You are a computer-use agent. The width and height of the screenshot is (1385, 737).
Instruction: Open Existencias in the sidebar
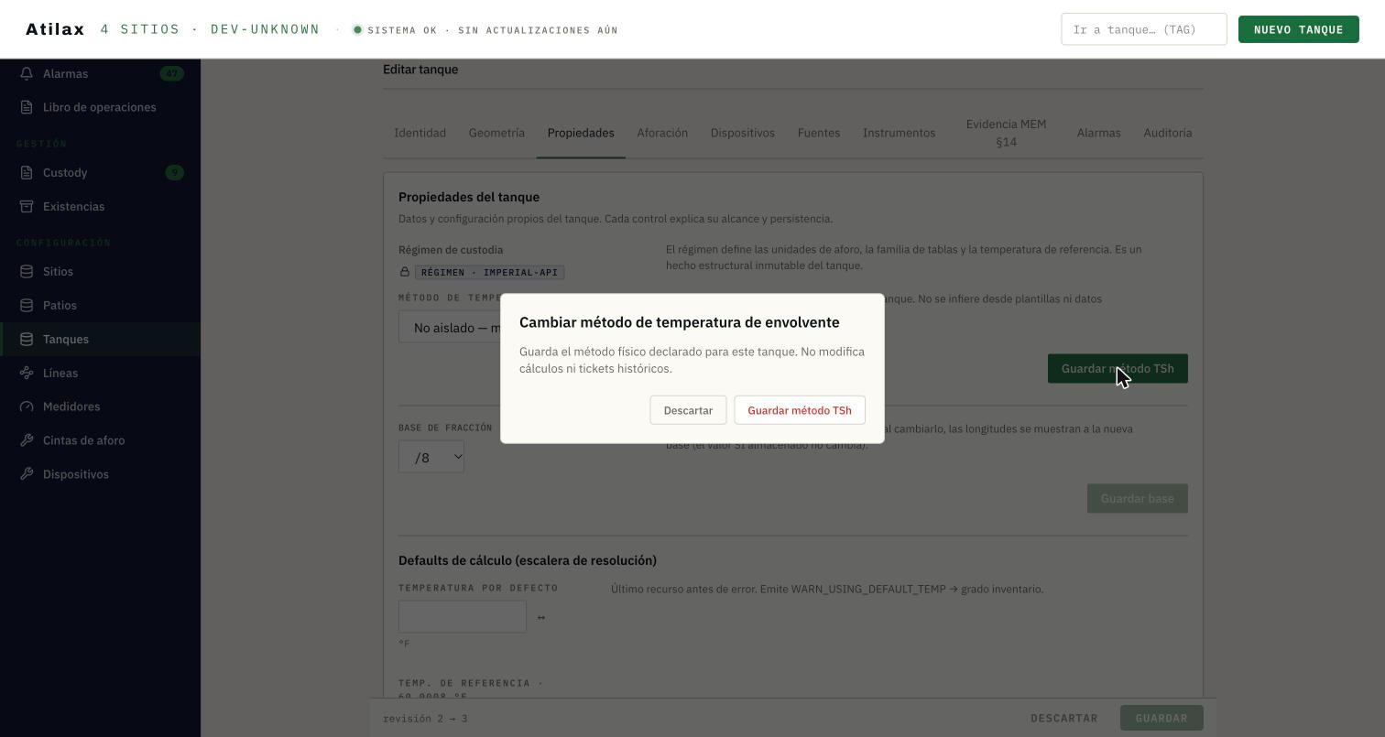click(100, 206)
